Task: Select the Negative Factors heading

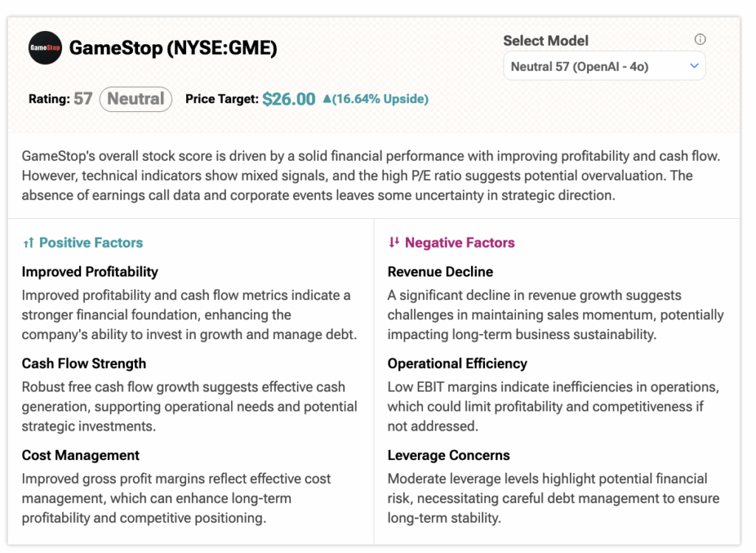Action: (459, 243)
